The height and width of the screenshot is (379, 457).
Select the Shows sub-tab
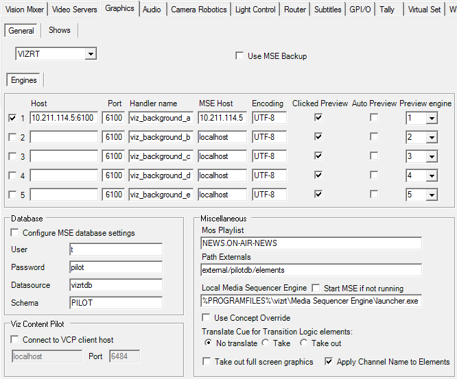(x=59, y=30)
